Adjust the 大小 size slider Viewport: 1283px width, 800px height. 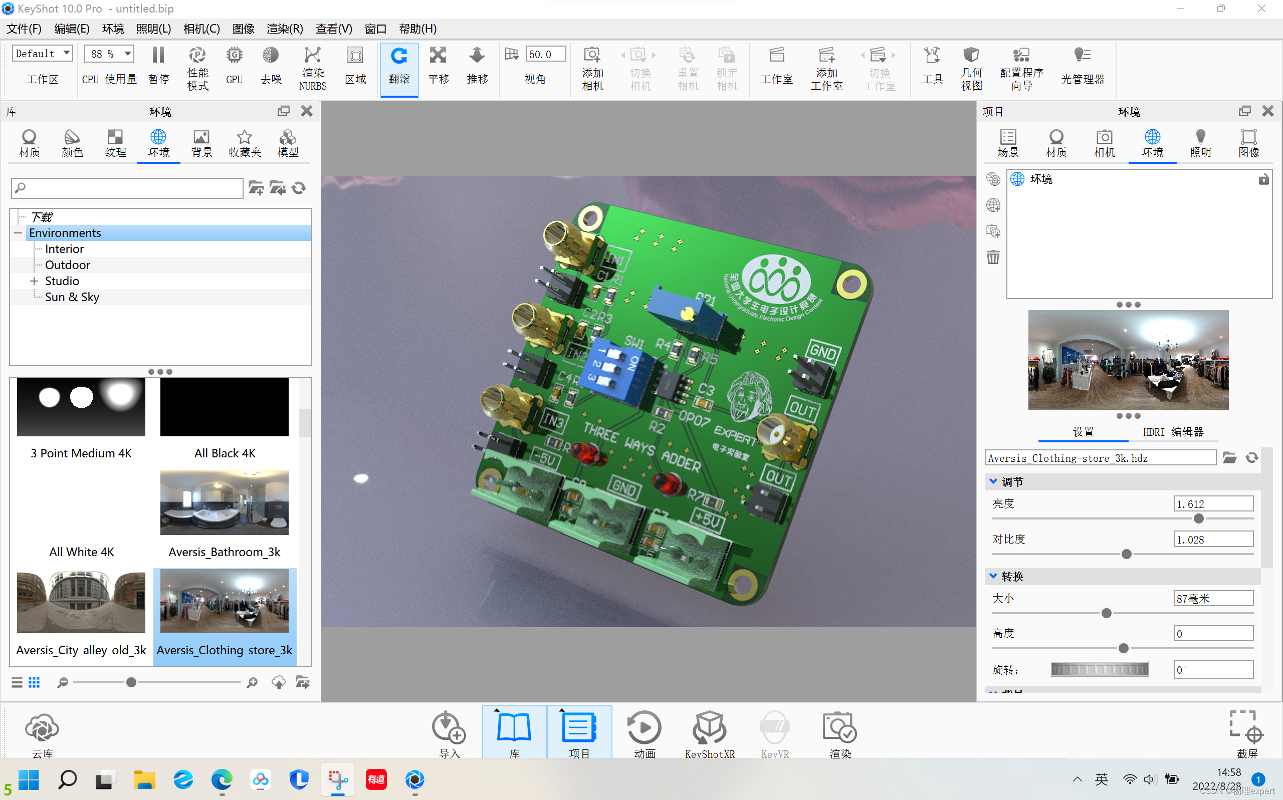[x=1106, y=613]
